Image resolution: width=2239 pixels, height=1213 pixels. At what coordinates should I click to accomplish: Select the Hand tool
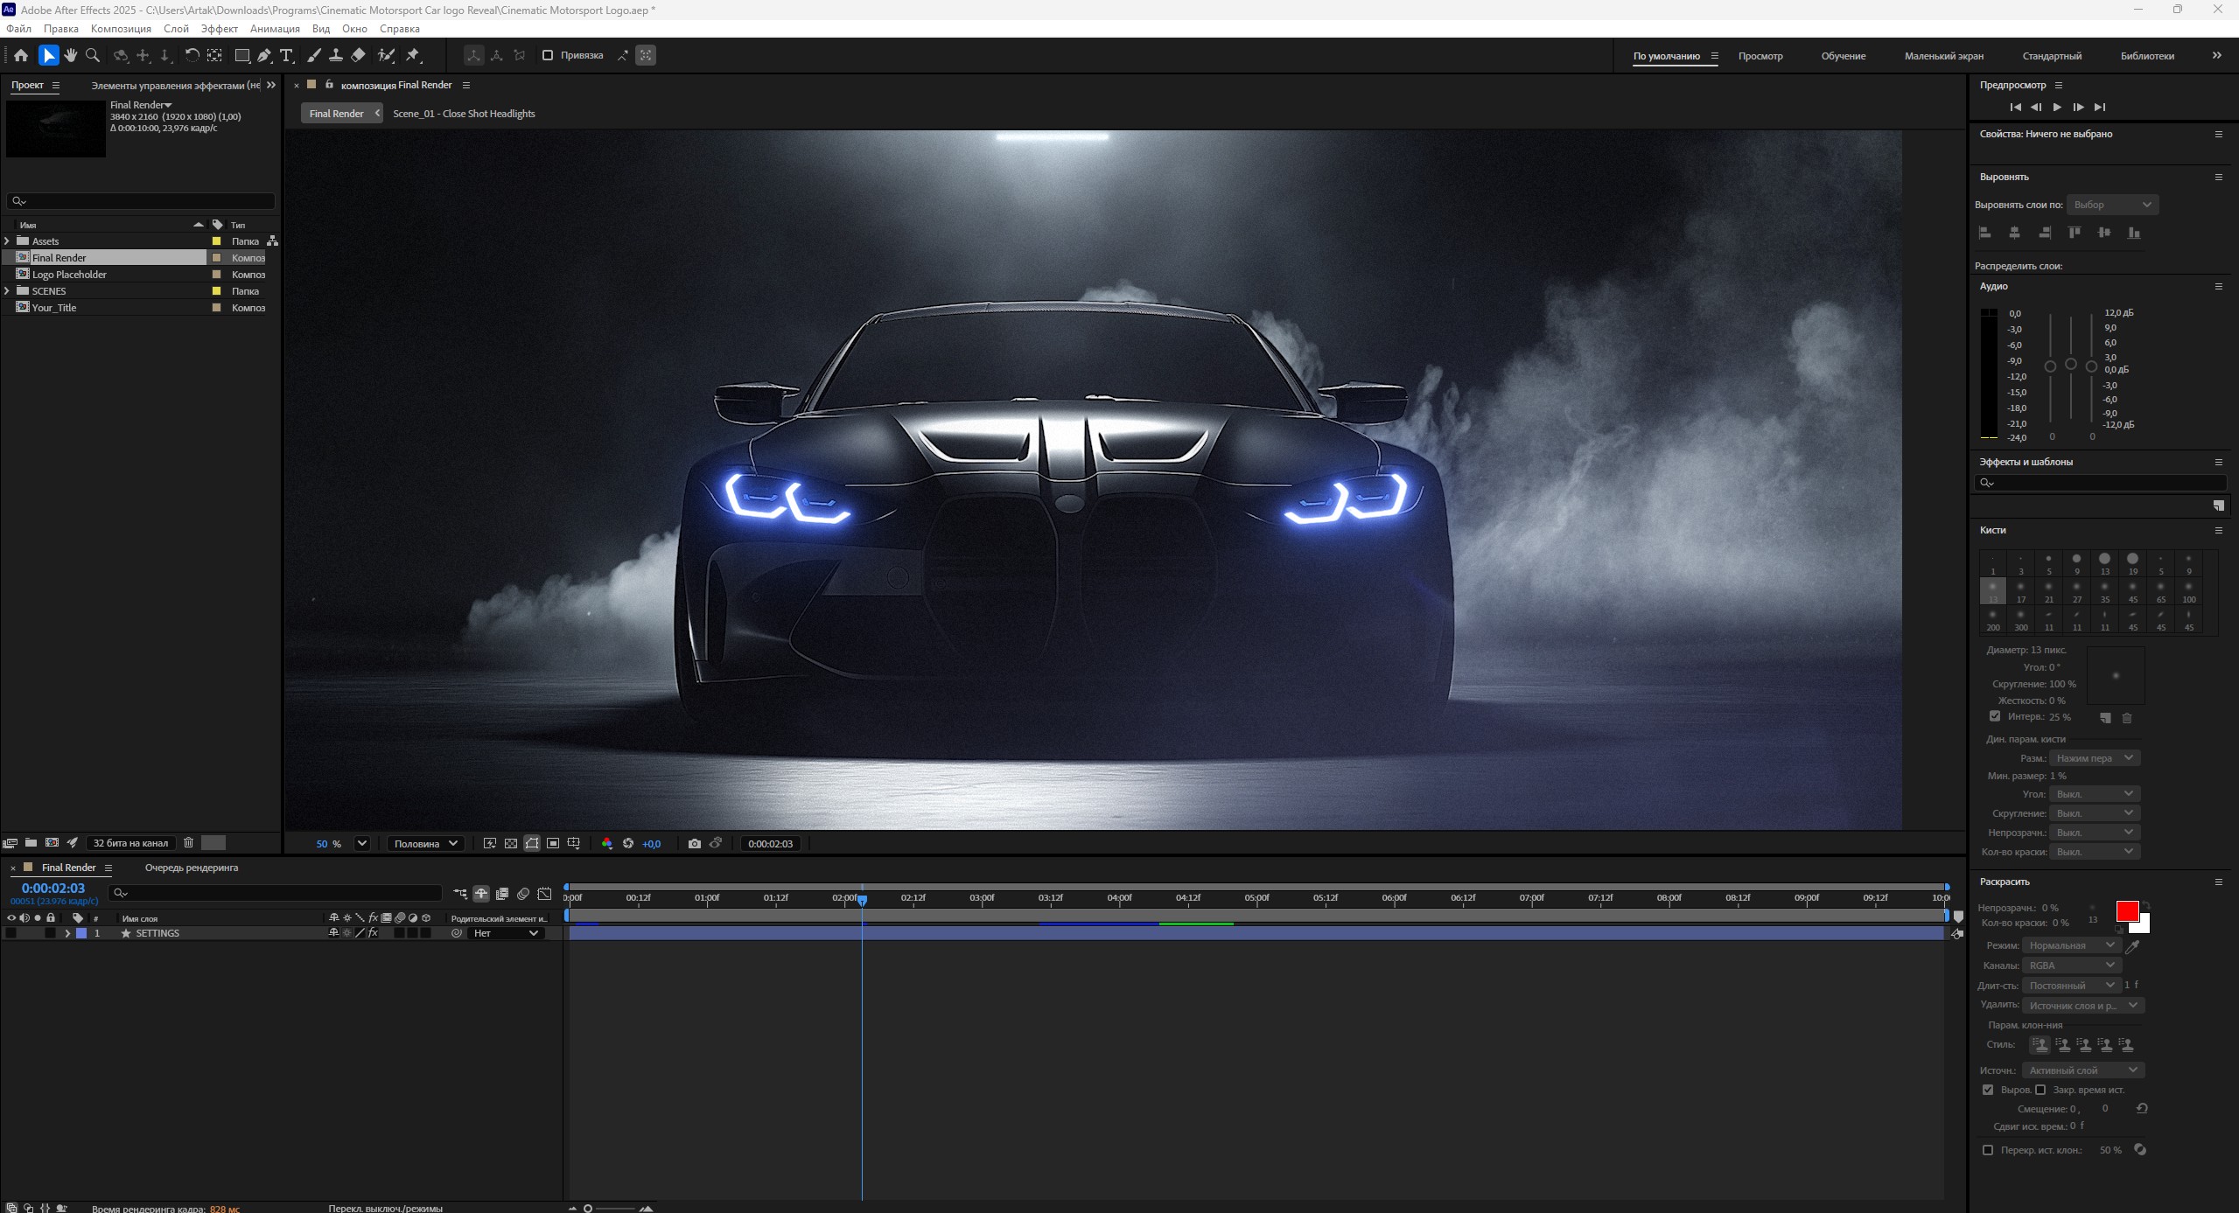tap(70, 55)
